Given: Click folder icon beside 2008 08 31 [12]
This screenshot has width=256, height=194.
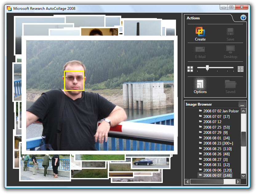Looking at the screenshot, I should click(200, 164).
